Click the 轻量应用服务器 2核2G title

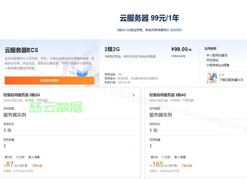click(22, 95)
